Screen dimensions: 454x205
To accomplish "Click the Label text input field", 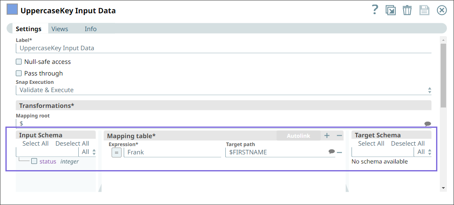I will pyautogui.click(x=223, y=48).
